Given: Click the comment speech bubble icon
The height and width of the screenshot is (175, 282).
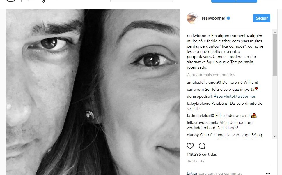Looking at the screenshot, I should [x=202, y=146].
